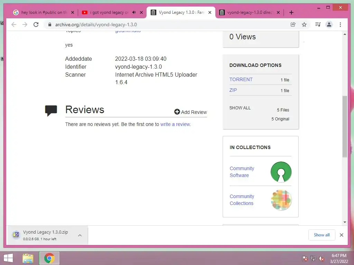This screenshot has width=354, height=265.
Task: Open the ZIP download option
Action: coord(233,90)
